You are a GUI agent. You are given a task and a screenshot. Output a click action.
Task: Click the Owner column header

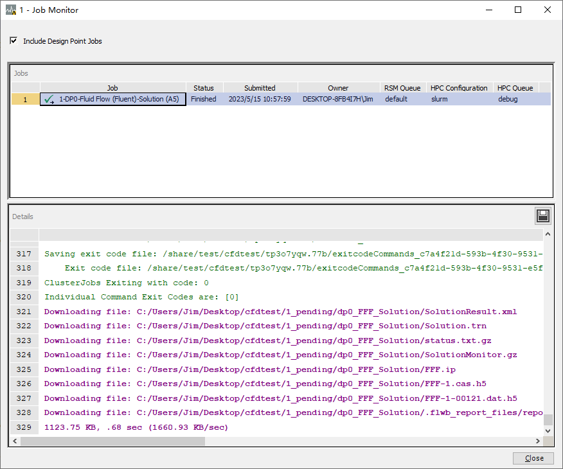tap(338, 88)
